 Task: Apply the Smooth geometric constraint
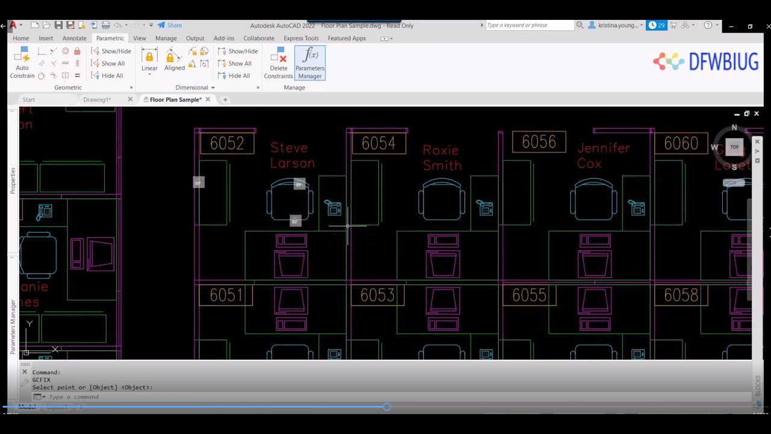coord(53,75)
